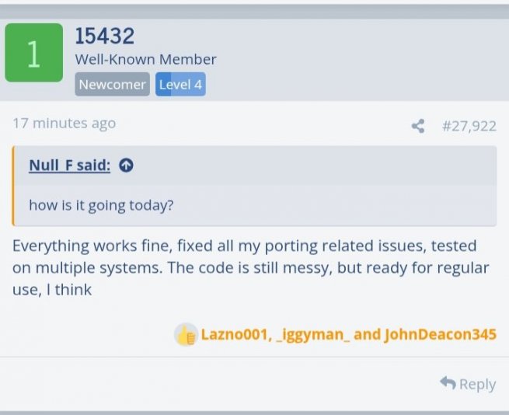Click the "Null_F said:" quote link
This screenshot has width=509, height=415.
coord(69,165)
